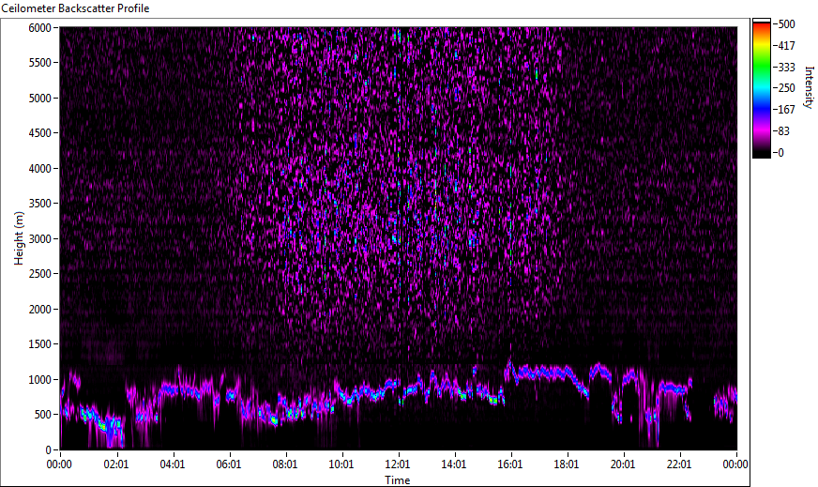The width and height of the screenshot is (818, 487).
Task: Click the 500 intensity scale value
Action: click(x=786, y=24)
